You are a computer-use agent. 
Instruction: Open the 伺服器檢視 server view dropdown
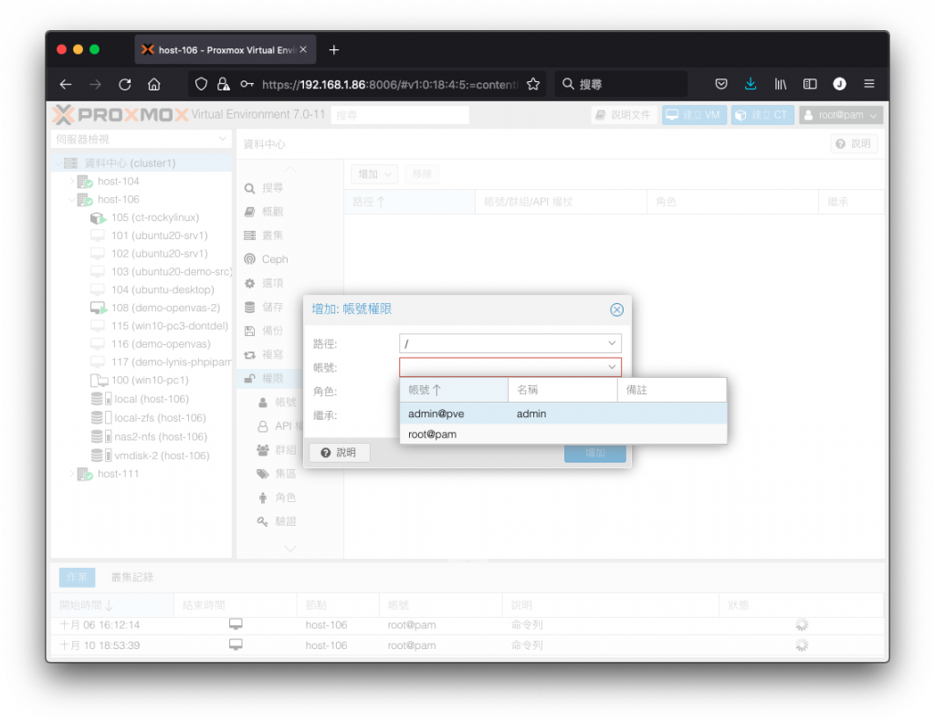coord(141,140)
